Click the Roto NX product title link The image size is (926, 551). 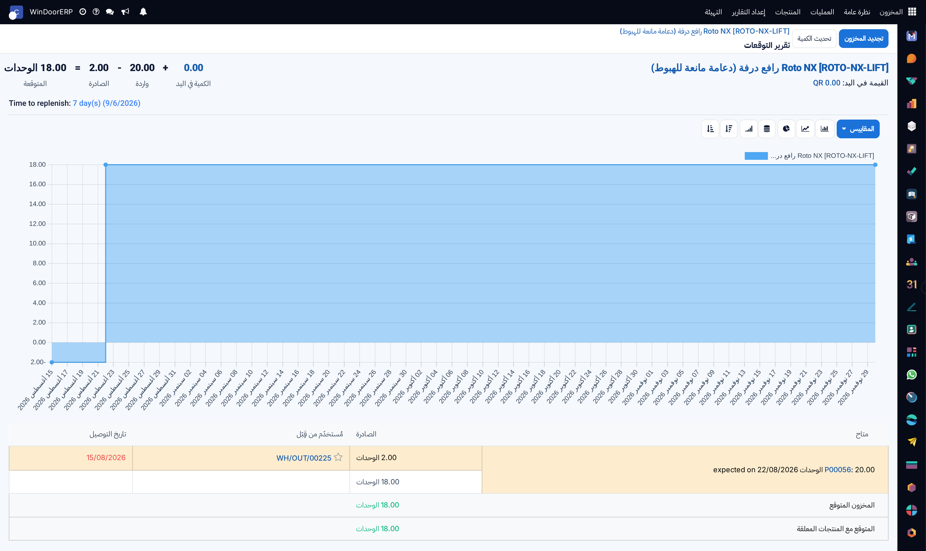tap(769, 67)
